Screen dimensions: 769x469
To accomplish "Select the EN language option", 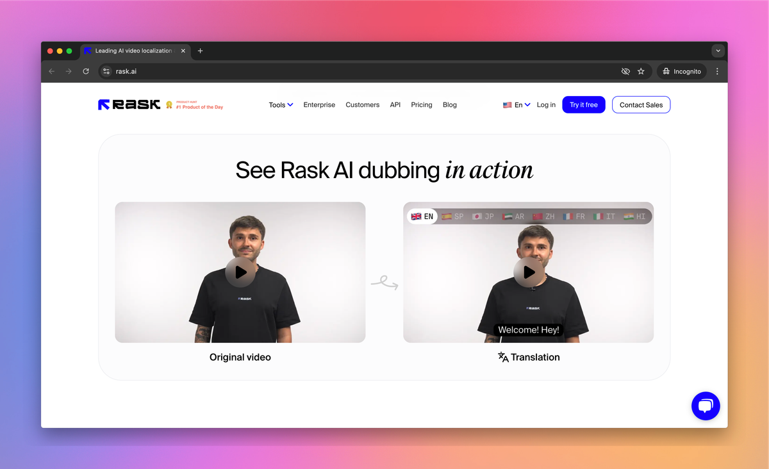I will [x=422, y=217].
